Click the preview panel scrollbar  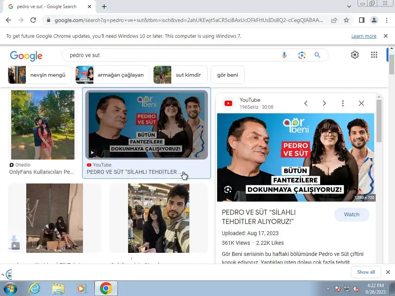click(x=379, y=121)
